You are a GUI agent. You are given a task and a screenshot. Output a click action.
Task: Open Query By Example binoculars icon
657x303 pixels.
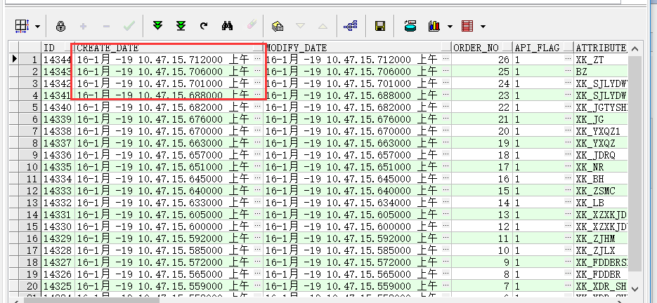click(227, 26)
